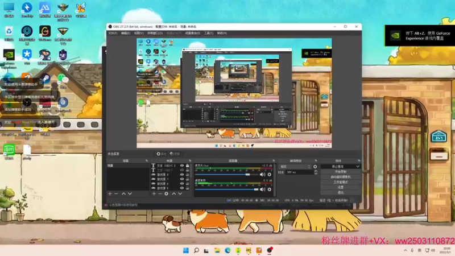The height and width of the screenshot is (256, 455).
Task: Open Microsoft Edge from taskbar
Action: pyautogui.click(x=227, y=250)
